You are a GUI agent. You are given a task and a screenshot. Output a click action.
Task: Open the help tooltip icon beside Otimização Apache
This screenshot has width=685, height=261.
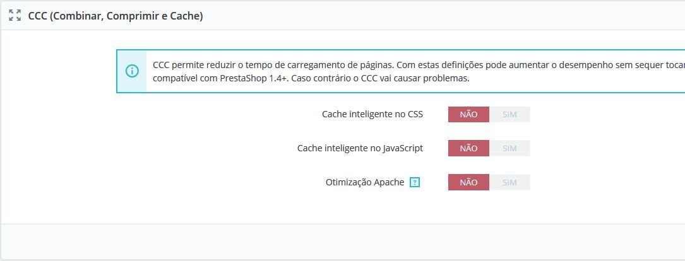click(x=415, y=182)
